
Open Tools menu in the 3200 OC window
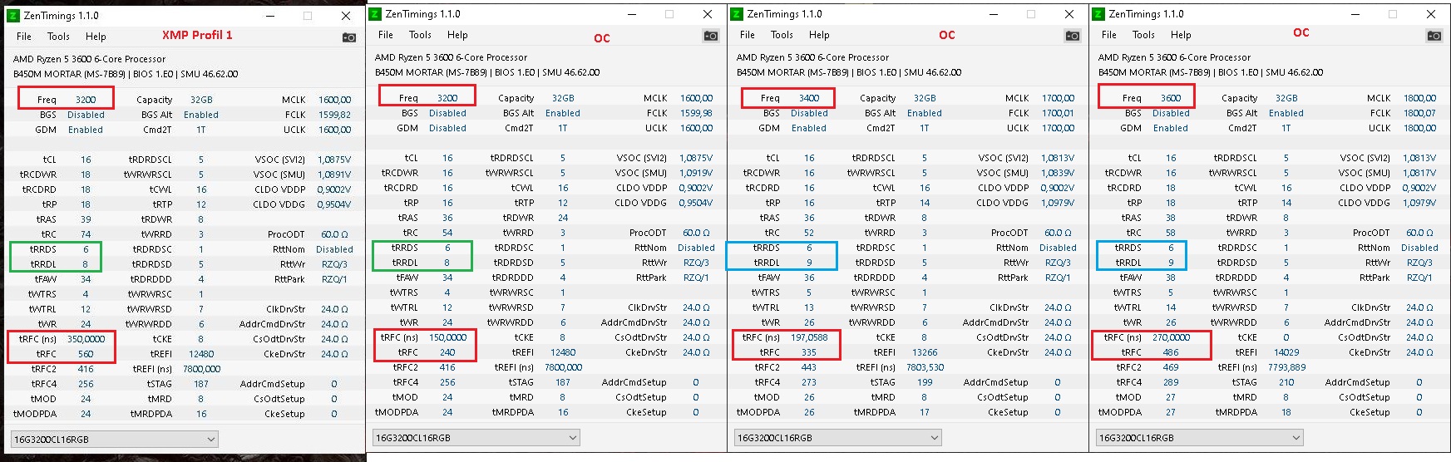tap(420, 35)
